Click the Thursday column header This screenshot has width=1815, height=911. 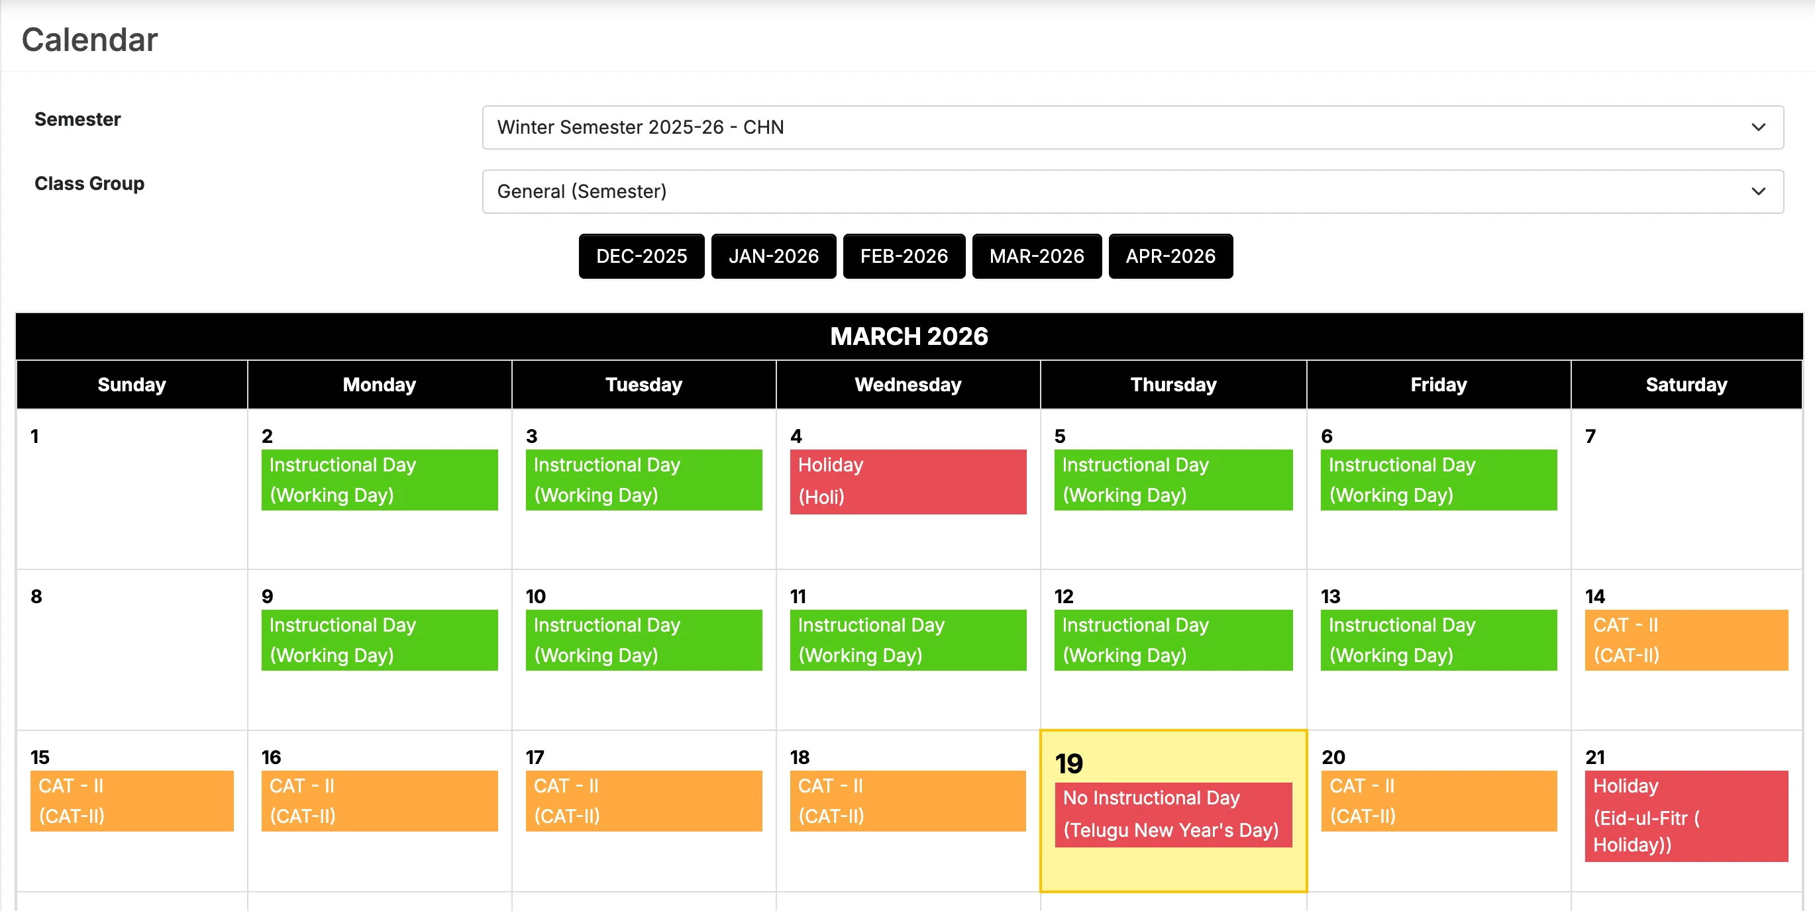[x=1172, y=385]
